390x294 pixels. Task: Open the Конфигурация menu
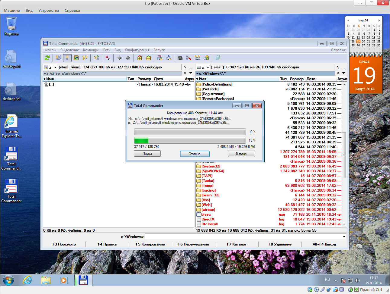point(137,50)
